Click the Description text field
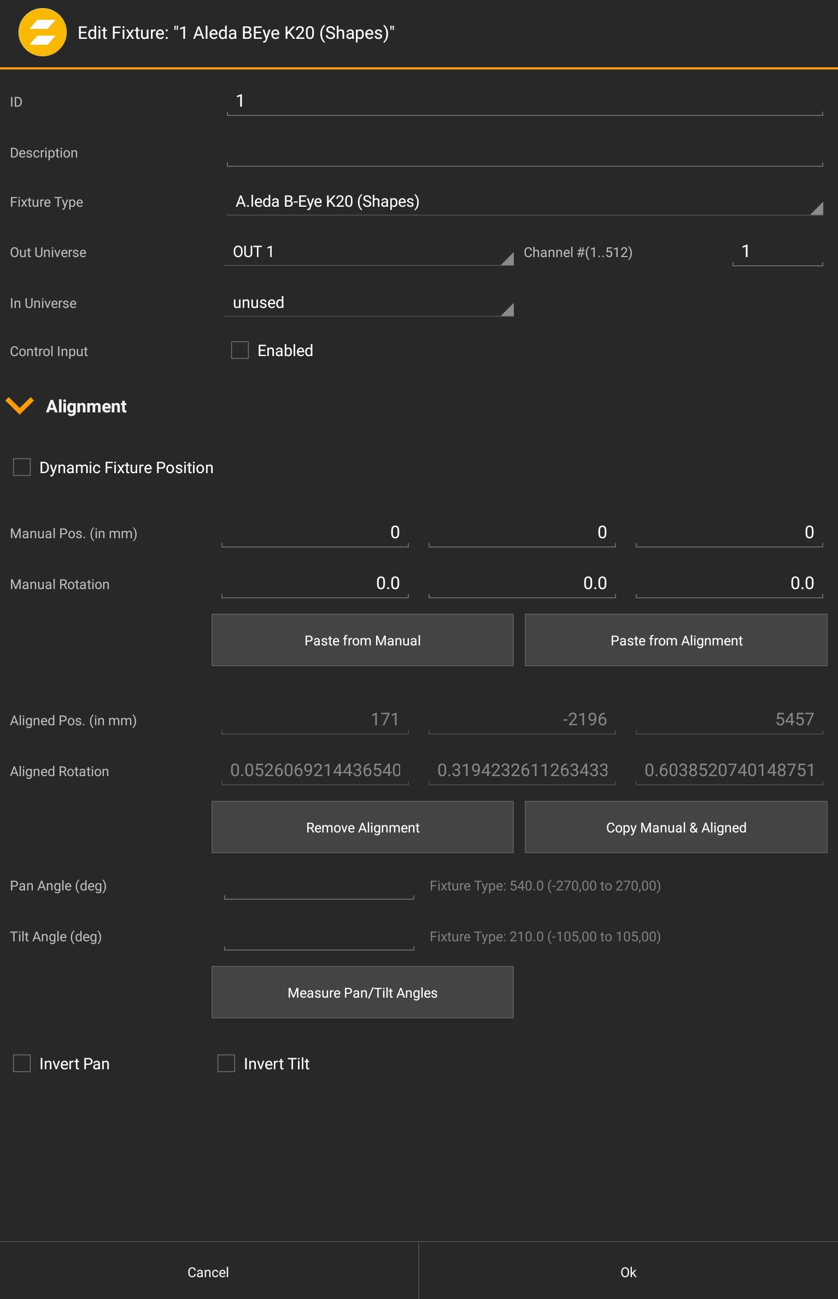The image size is (838, 1299). point(524,153)
